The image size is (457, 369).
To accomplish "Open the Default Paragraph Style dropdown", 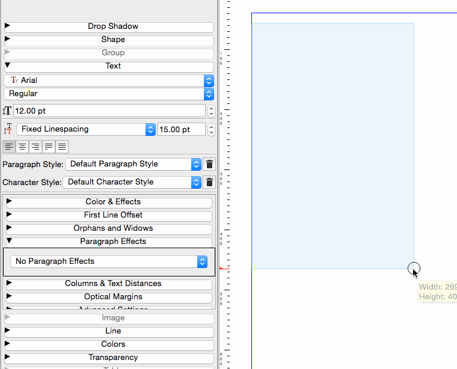I will (x=133, y=164).
